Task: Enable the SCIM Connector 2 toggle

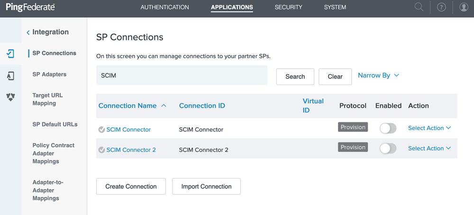Action: (x=388, y=148)
